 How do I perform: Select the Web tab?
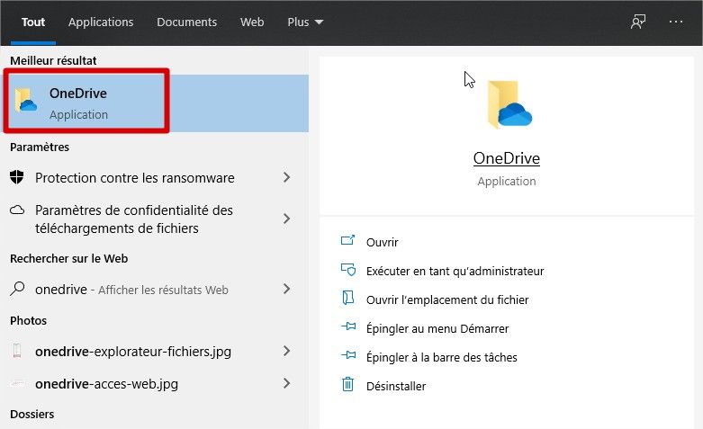252,22
